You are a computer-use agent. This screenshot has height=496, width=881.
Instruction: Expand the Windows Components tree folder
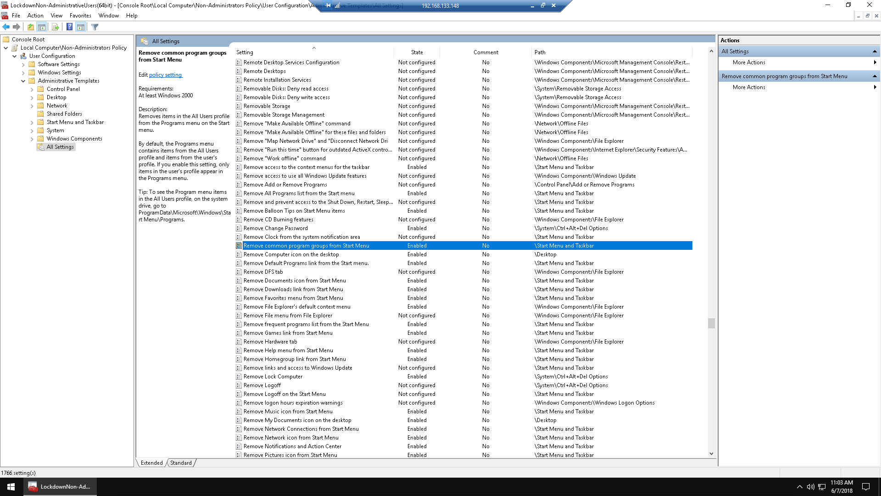coord(32,139)
